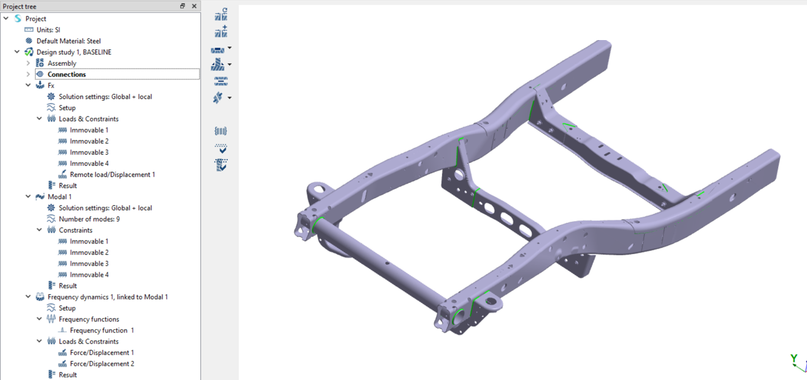Open the dropdown arrow next to the hatched pyramid icon
This screenshot has width=807, height=380.
tap(230, 64)
